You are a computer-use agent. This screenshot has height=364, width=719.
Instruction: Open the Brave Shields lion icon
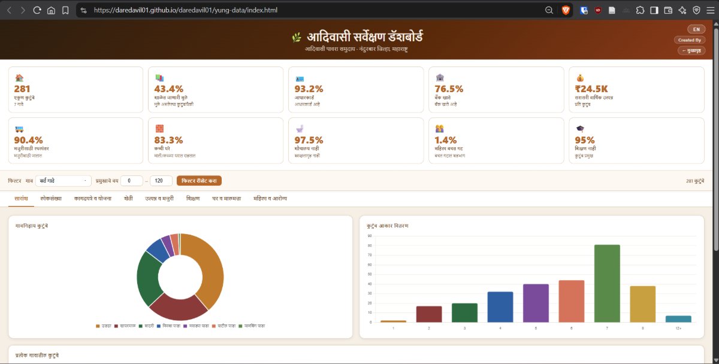[x=566, y=10]
